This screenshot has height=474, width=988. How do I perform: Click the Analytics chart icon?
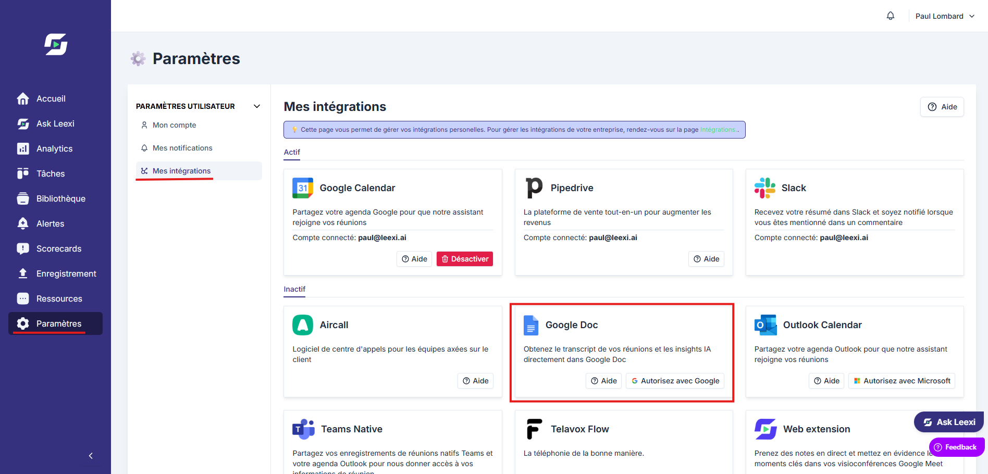[x=23, y=148]
